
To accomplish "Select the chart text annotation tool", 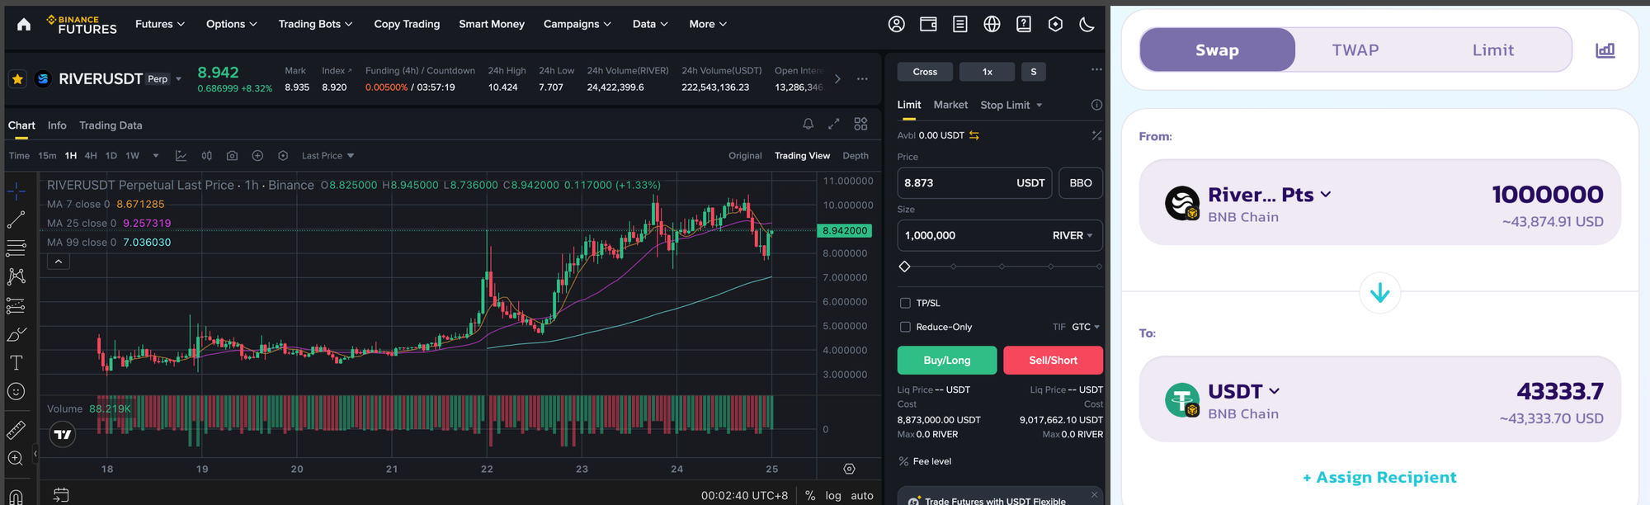I will (x=16, y=363).
